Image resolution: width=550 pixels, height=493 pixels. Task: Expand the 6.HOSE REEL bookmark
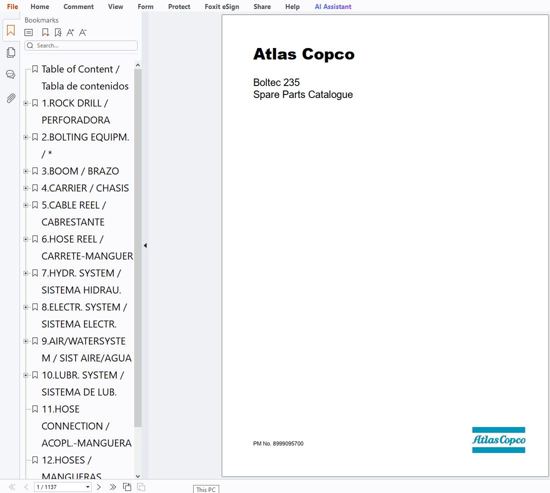click(26, 239)
